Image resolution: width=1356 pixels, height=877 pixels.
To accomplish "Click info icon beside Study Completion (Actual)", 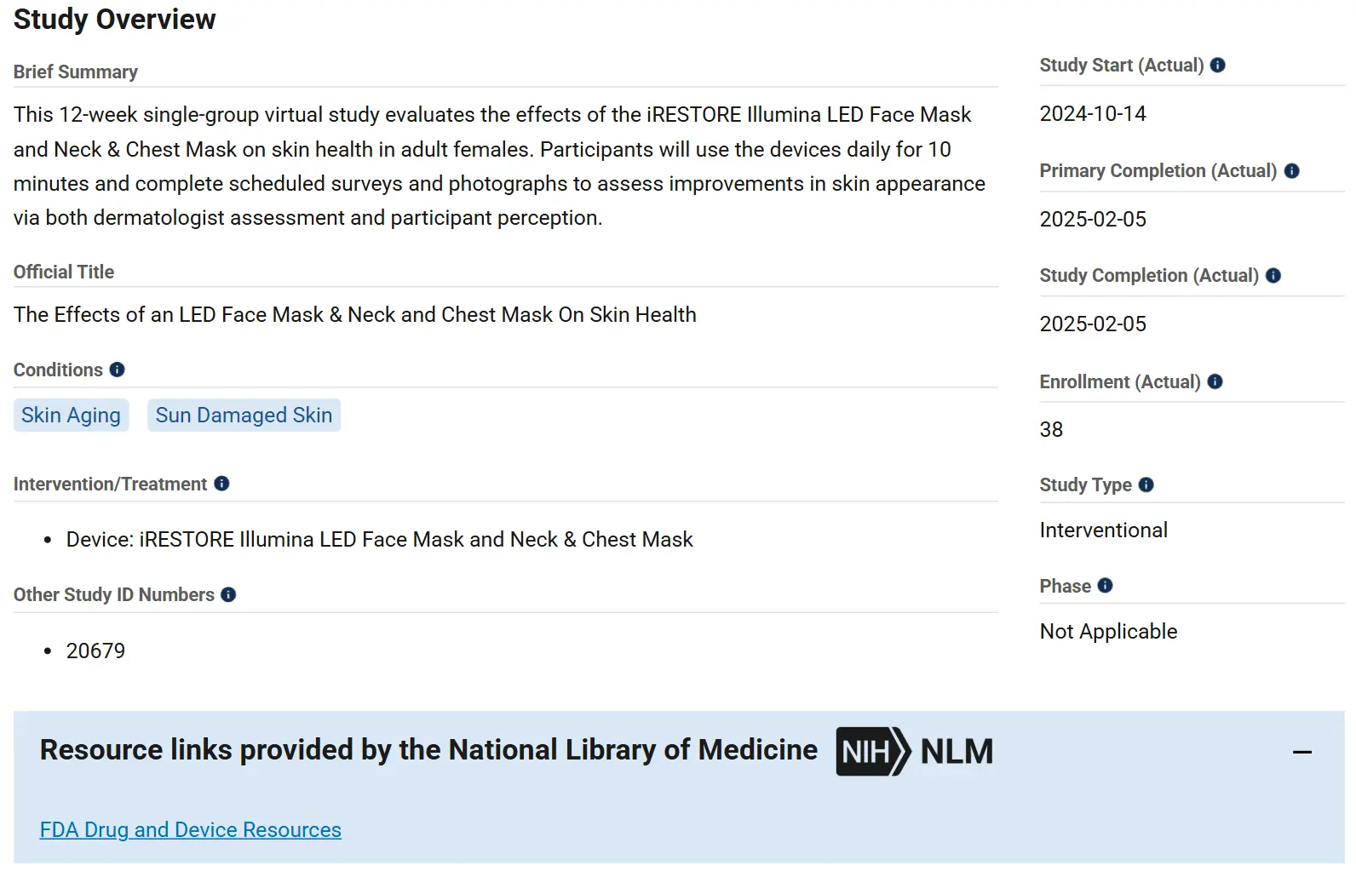I will pyautogui.click(x=1273, y=275).
